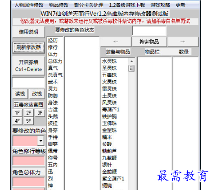Select 体力 in the status list

tap(53, 54)
